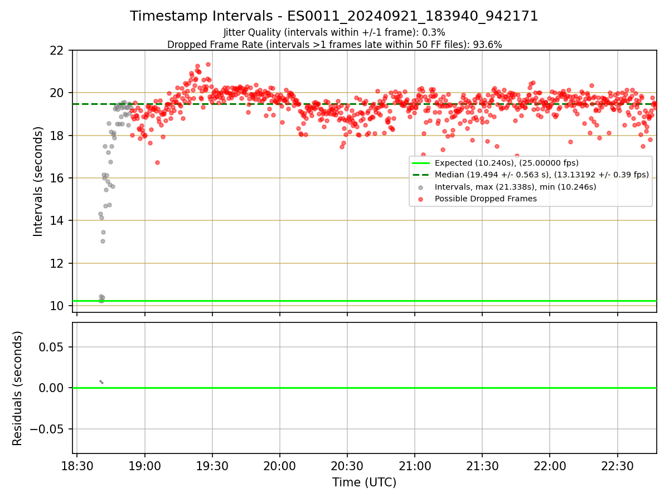
Task: Click the dashed green median line sample in legend
Action: pyautogui.click(x=421, y=175)
